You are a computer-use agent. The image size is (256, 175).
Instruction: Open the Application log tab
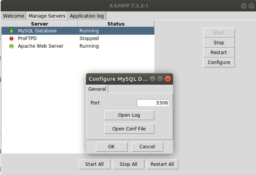(87, 16)
